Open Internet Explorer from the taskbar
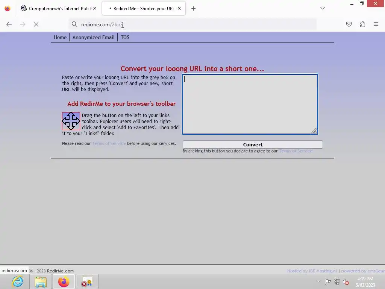The image size is (385, 289). click(x=18, y=281)
